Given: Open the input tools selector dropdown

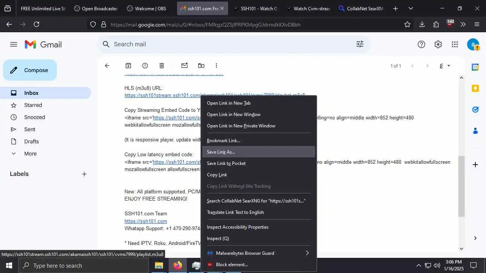Looking at the screenshot, I should [x=445, y=66].
